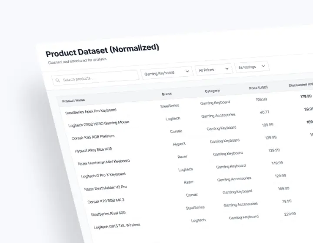
Task: Select Corsair K95 RGB Platinum
Action: tap(93, 137)
